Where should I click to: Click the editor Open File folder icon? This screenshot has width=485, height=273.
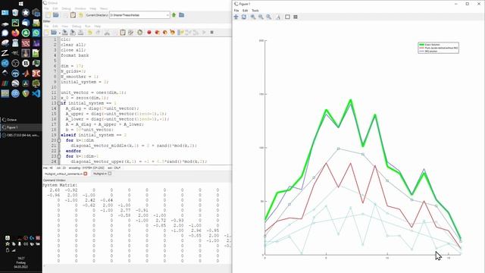tap(54, 32)
